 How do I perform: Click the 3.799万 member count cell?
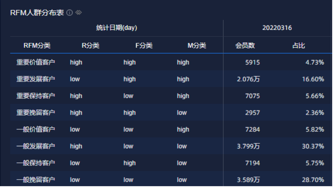click(248, 146)
